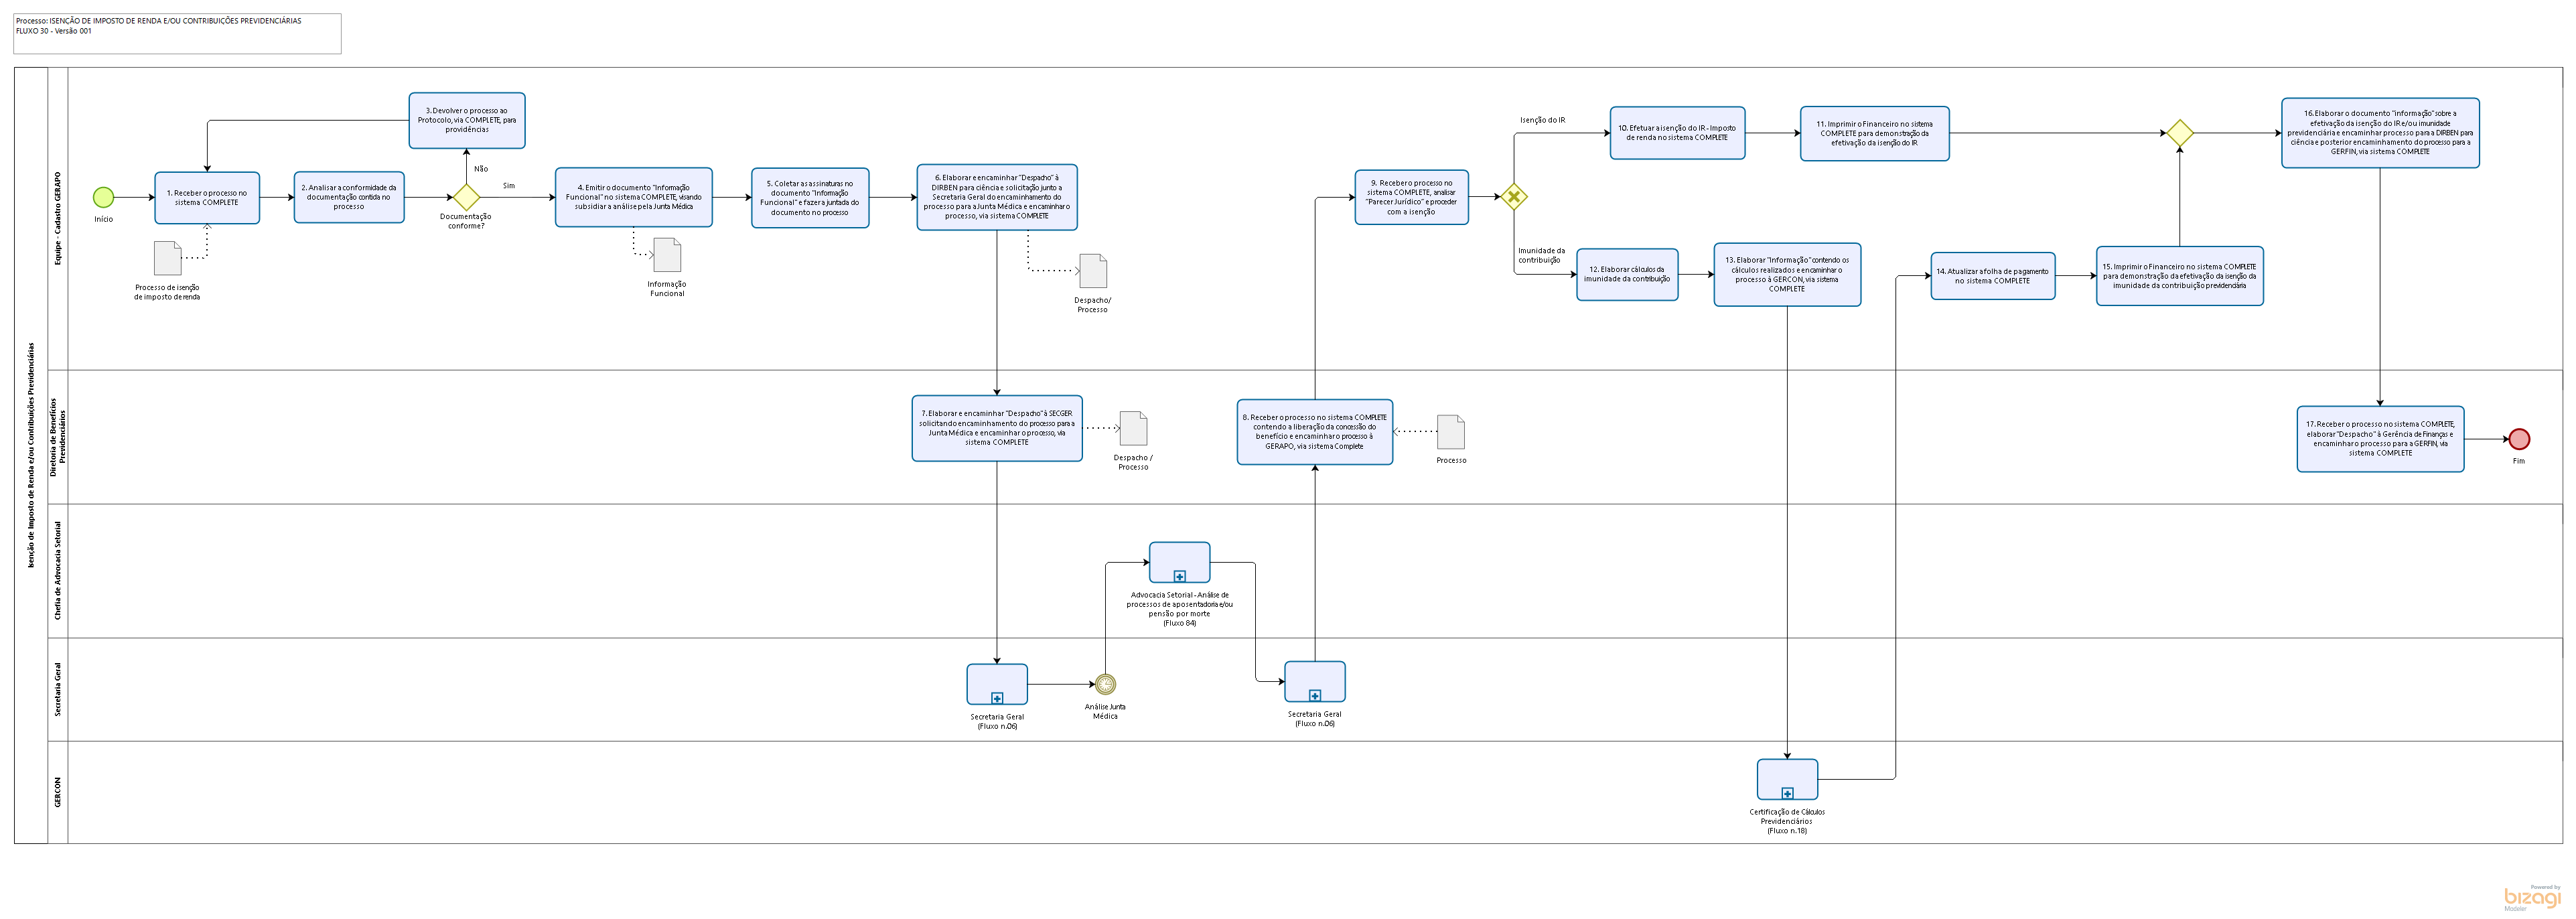Click task 3 Devolver o processo ao Protocolo
This screenshot has width=2576, height=919.
tap(467, 120)
